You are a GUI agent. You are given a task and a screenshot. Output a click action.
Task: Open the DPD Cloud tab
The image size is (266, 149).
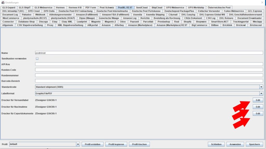coord(34,11)
